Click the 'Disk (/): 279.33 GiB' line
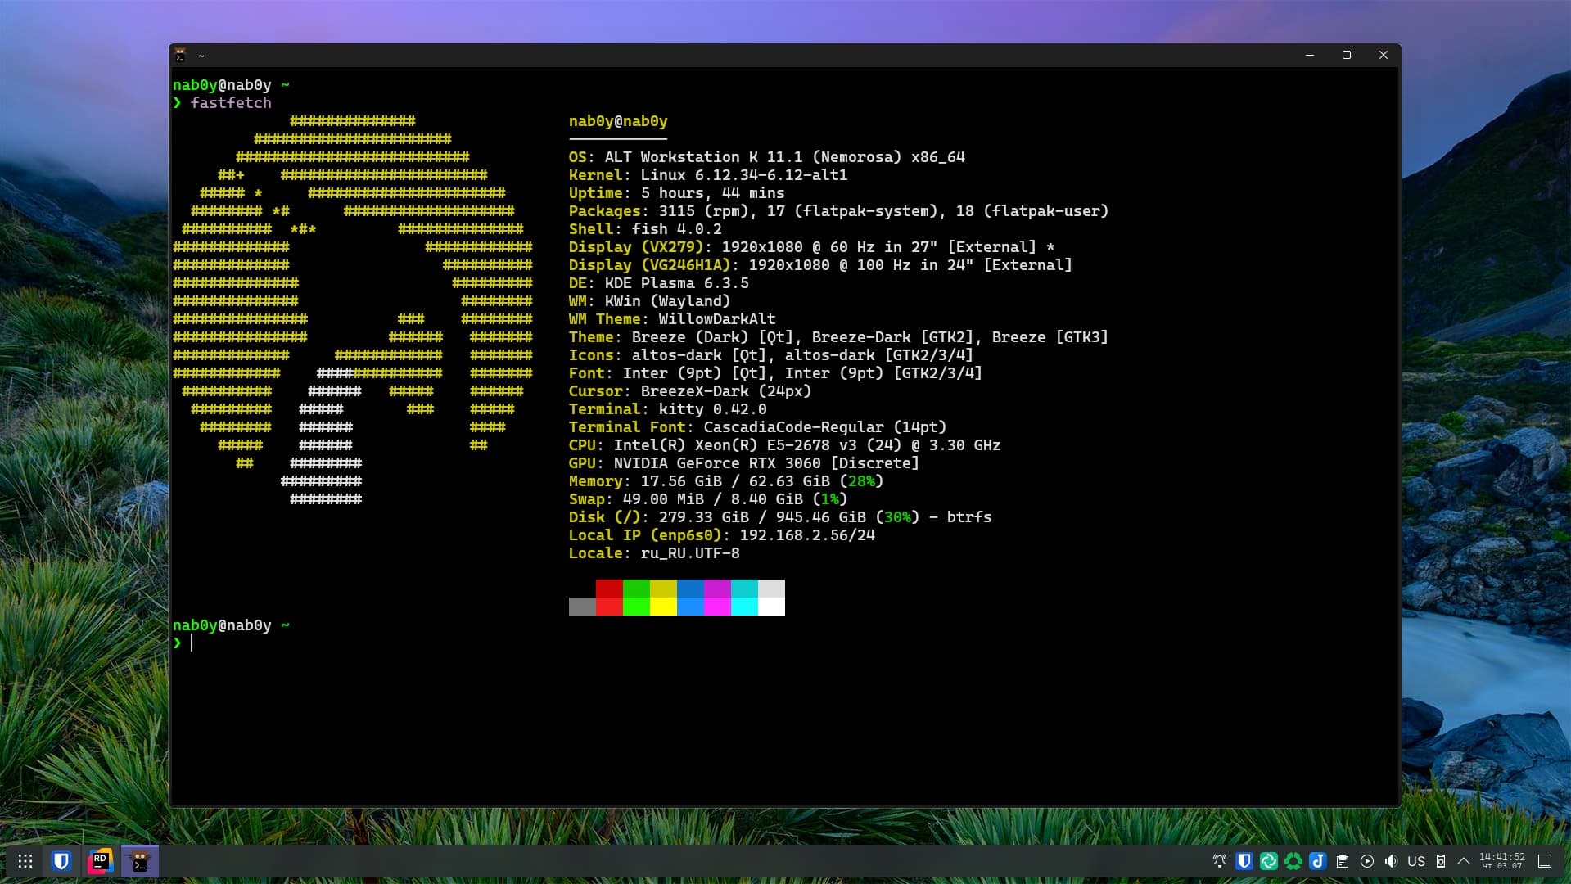Viewport: 1571px width, 884px height. pos(780,517)
